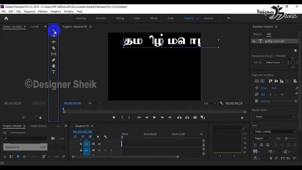Open Program monitor button editor plus
302x170 pixels.
click(x=242, y=118)
